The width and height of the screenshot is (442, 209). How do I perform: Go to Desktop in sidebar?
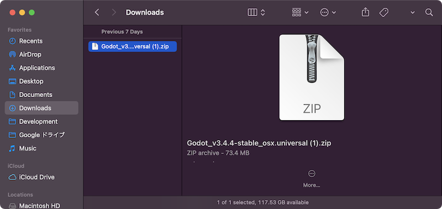tap(41, 81)
